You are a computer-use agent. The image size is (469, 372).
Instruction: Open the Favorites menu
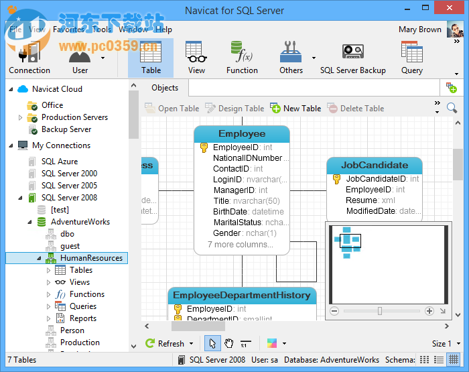68,29
